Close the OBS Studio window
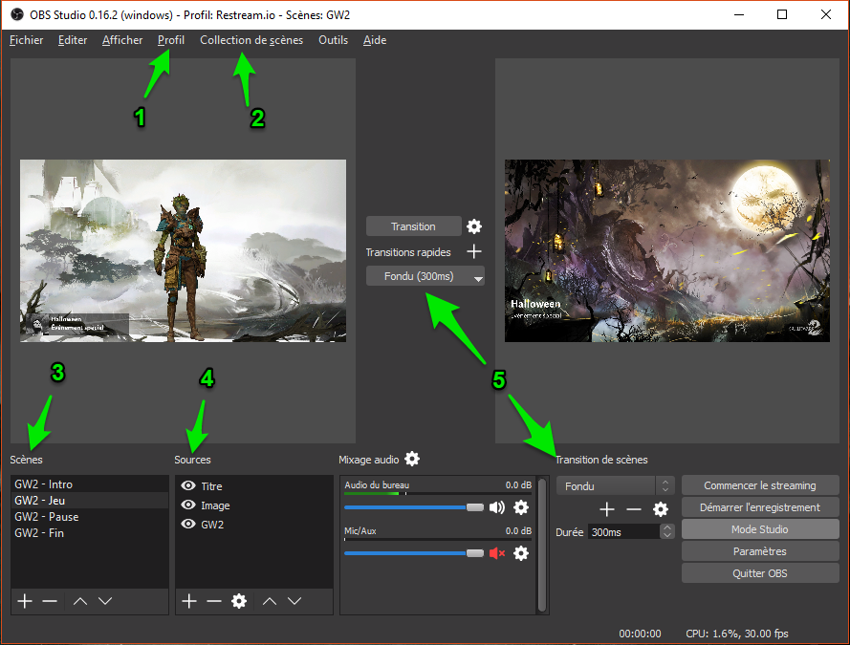Image resolution: width=850 pixels, height=645 pixels. click(x=825, y=14)
